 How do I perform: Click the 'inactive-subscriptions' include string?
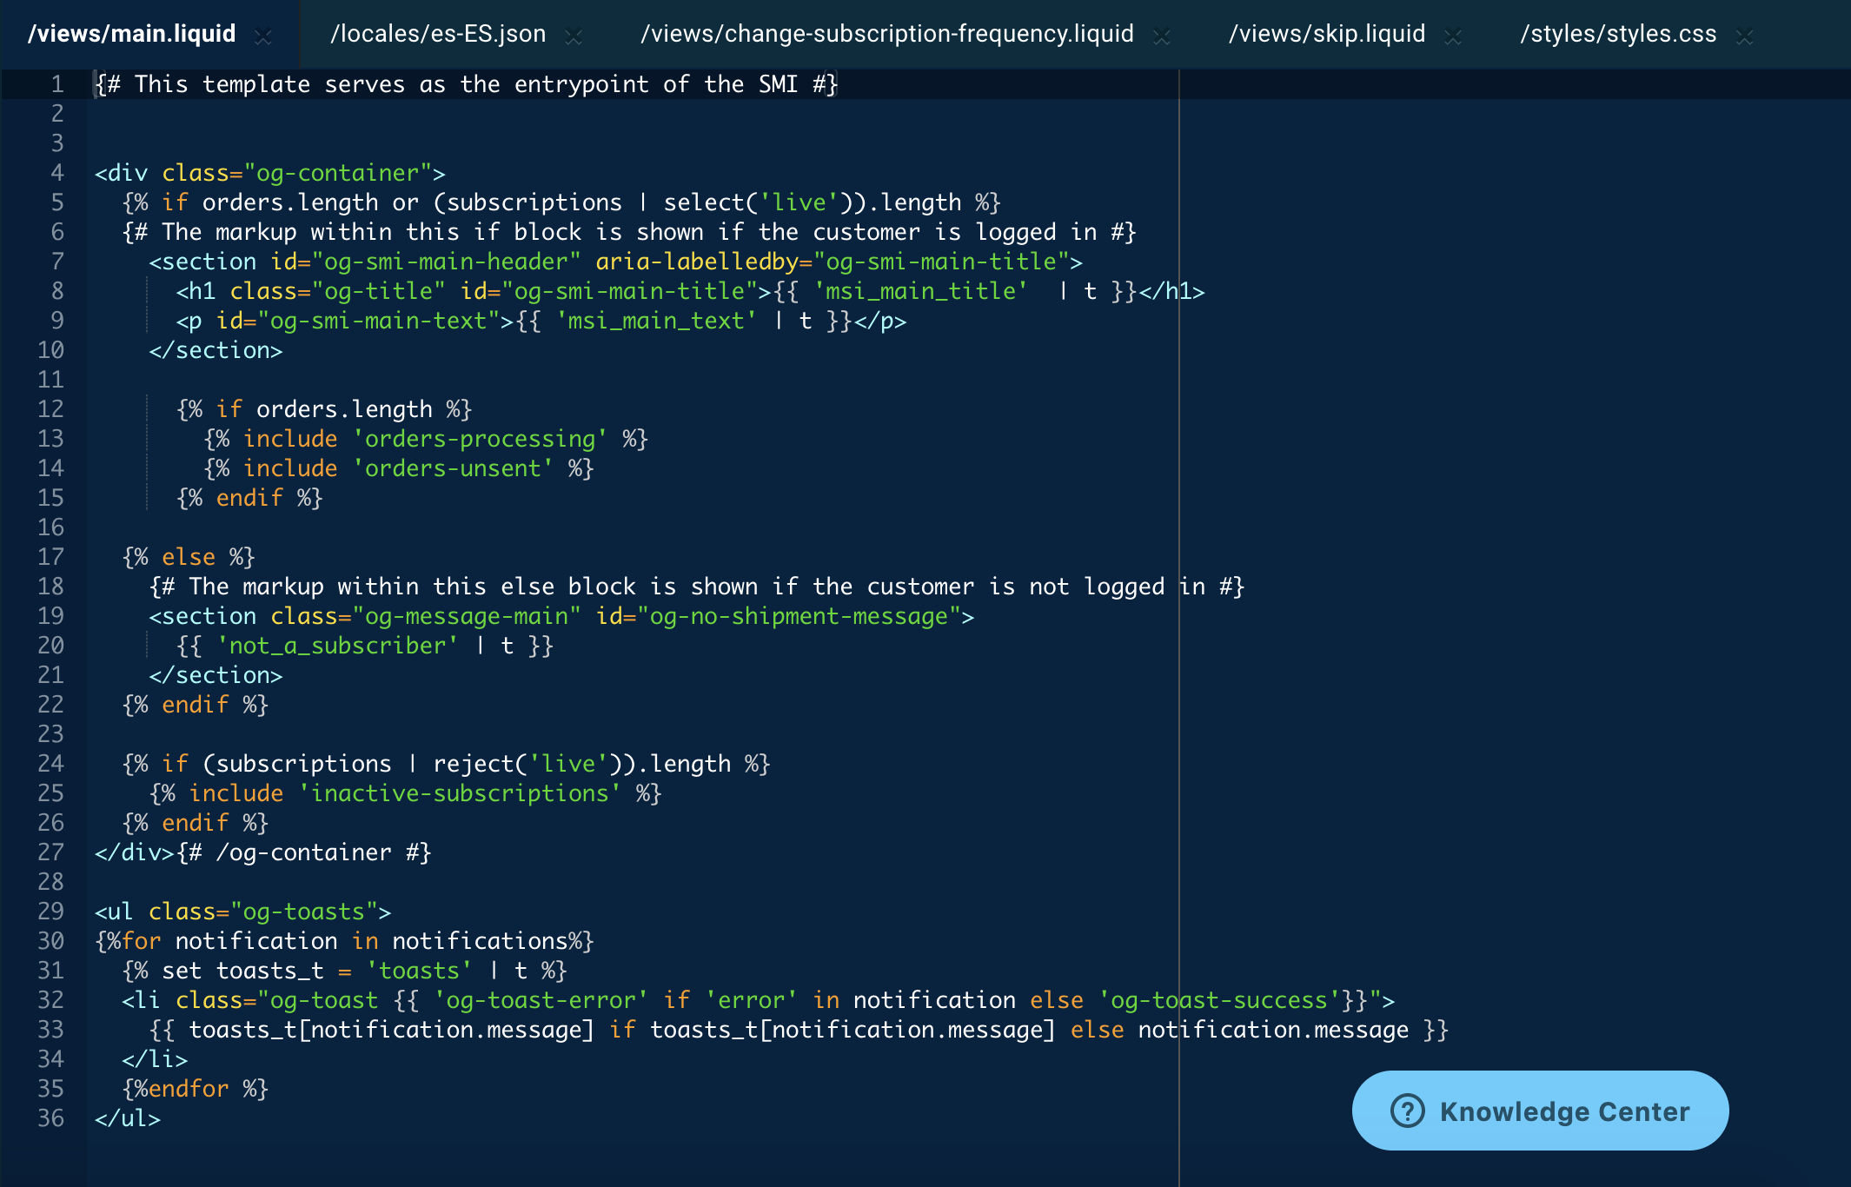click(460, 793)
